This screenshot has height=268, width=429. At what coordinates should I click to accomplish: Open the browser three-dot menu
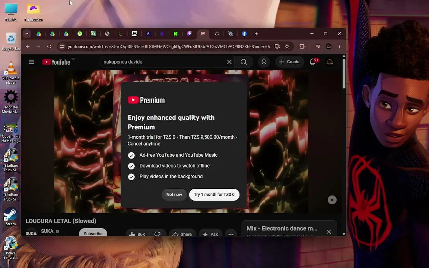pos(339,47)
